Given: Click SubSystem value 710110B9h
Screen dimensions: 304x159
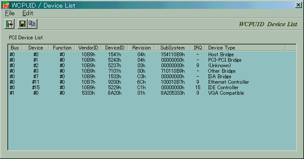Looking at the screenshot, I should coord(173,71).
